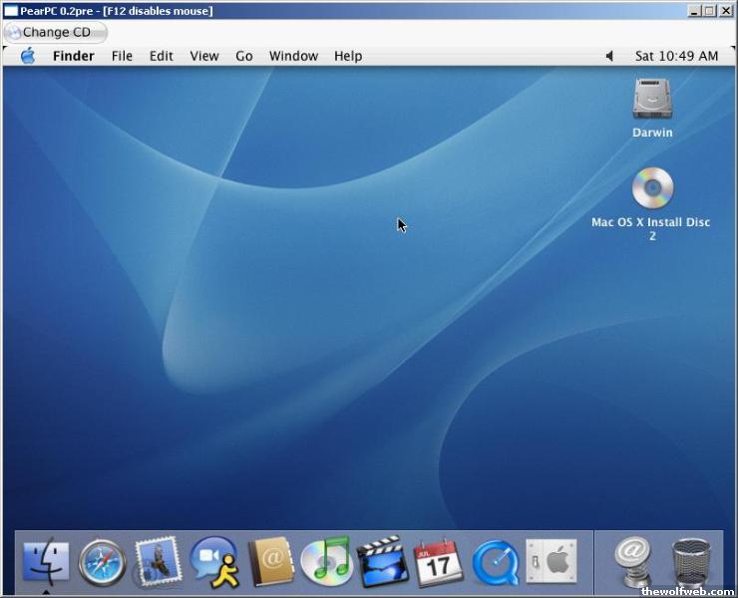The width and height of the screenshot is (738, 598).
Task: Launch iChat from the dock
Action: [x=213, y=562]
